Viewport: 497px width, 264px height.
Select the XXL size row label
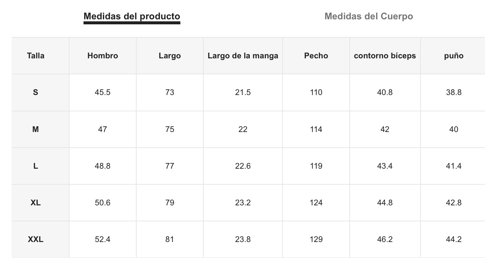[36, 239]
